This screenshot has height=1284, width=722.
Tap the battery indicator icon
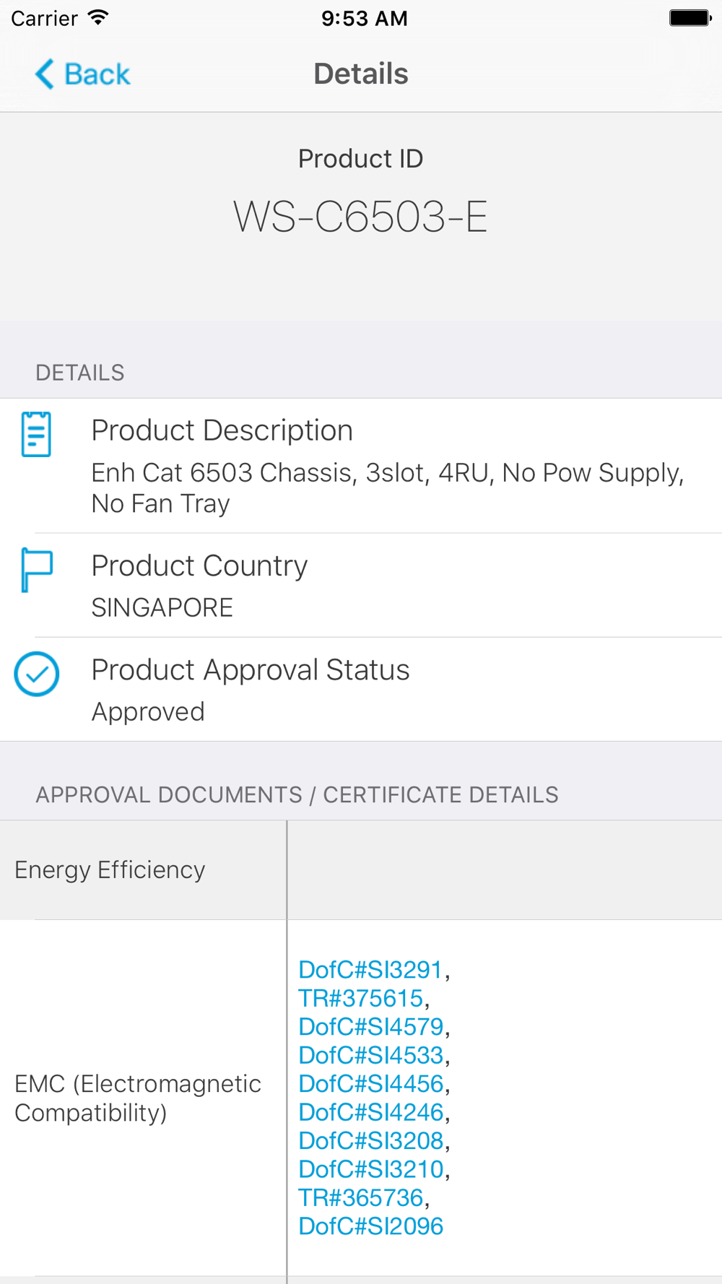(x=690, y=17)
